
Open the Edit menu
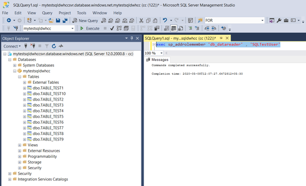[x=18, y=13]
